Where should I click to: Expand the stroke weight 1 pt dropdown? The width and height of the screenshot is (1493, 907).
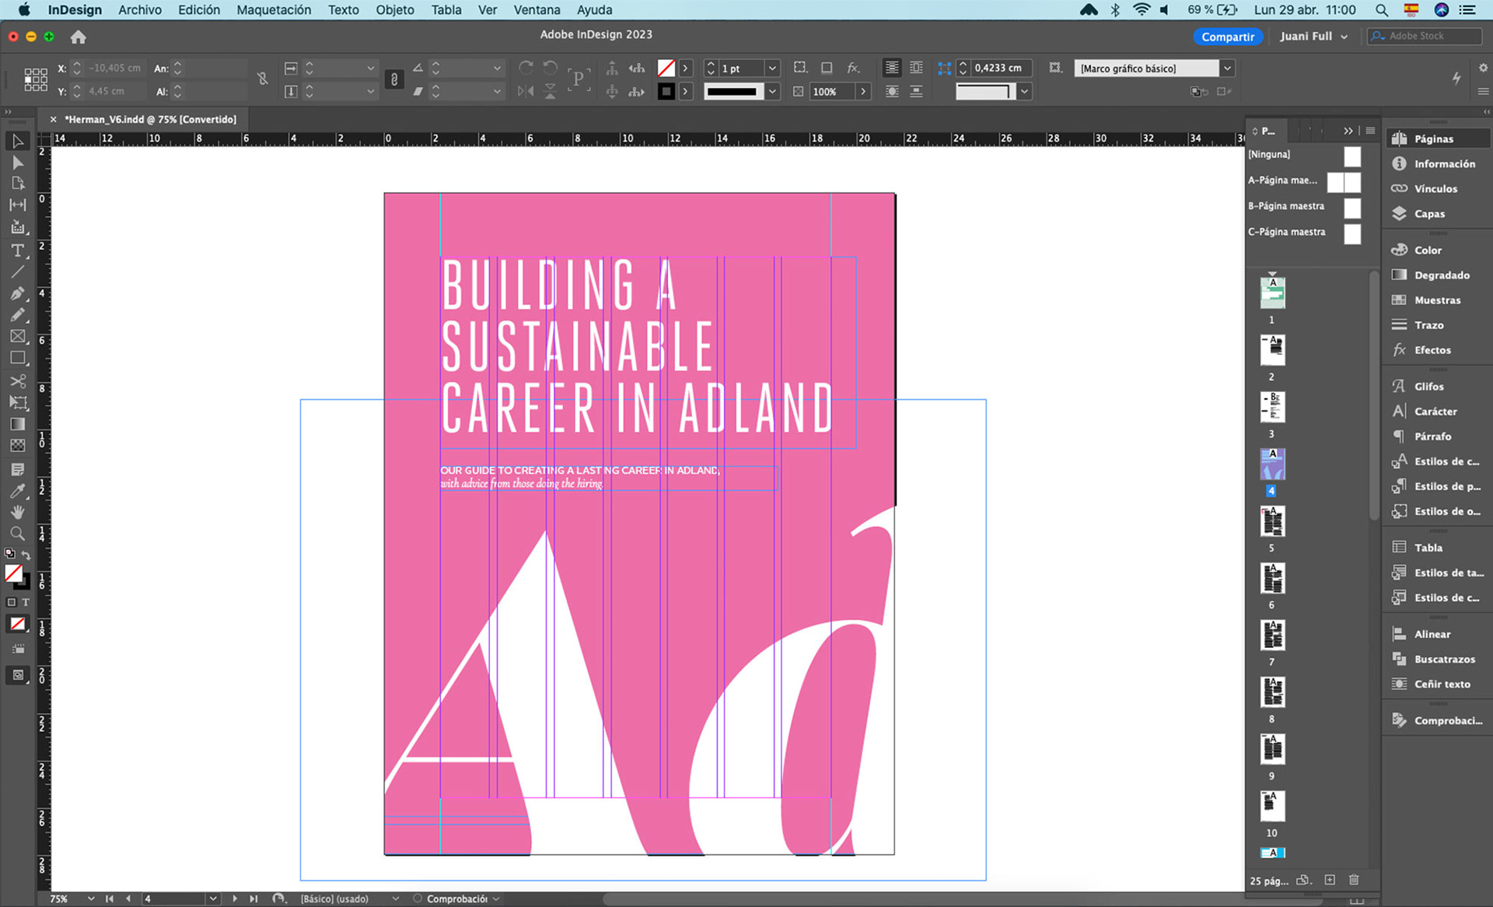(x=771, y=68)
